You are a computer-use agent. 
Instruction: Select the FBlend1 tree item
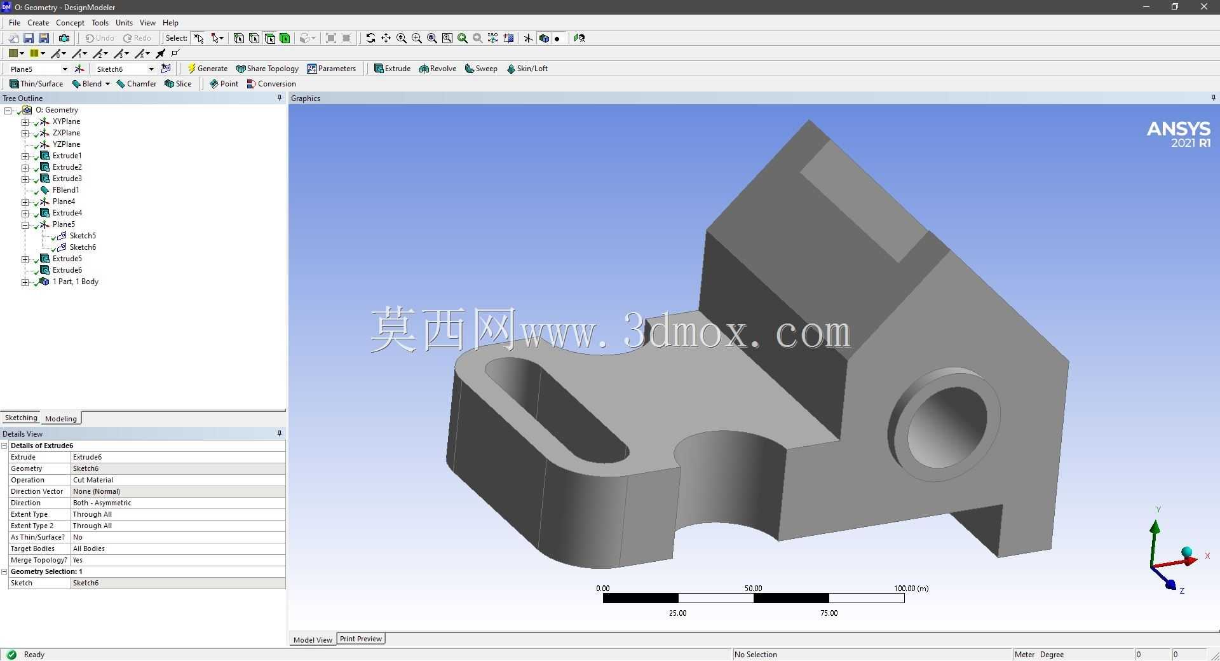pos(65,190)
